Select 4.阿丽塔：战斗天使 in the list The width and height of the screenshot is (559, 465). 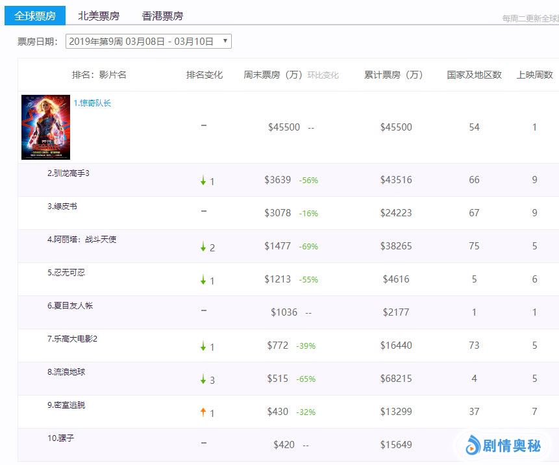click(82, 240)
